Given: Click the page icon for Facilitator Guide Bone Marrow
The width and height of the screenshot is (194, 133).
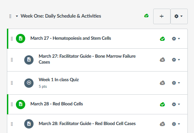Looking at the screenshot, I should click(29, 60).
